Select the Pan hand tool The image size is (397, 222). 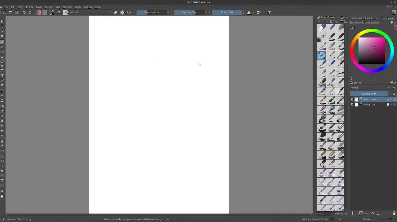[2, 196]
